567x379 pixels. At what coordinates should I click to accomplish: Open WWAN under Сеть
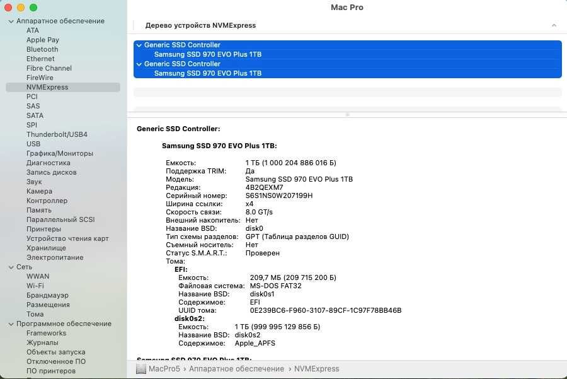click(x=38, y=276)
